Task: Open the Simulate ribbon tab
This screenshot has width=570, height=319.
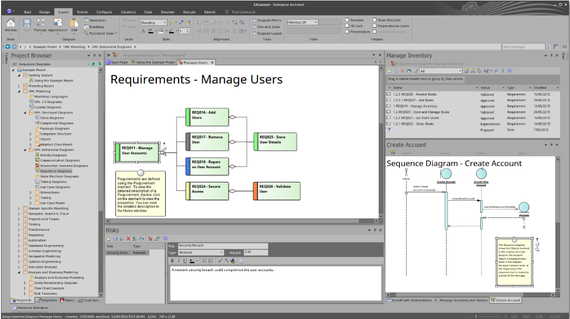Action: point(168,12)
